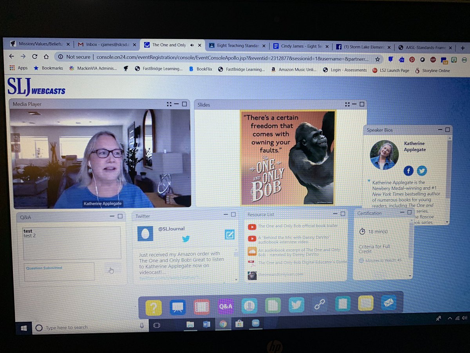The height and width of the screenshot is (353, 470).
Task: Click the Speaker Bios person icon in dock
Action: [249, 306]
